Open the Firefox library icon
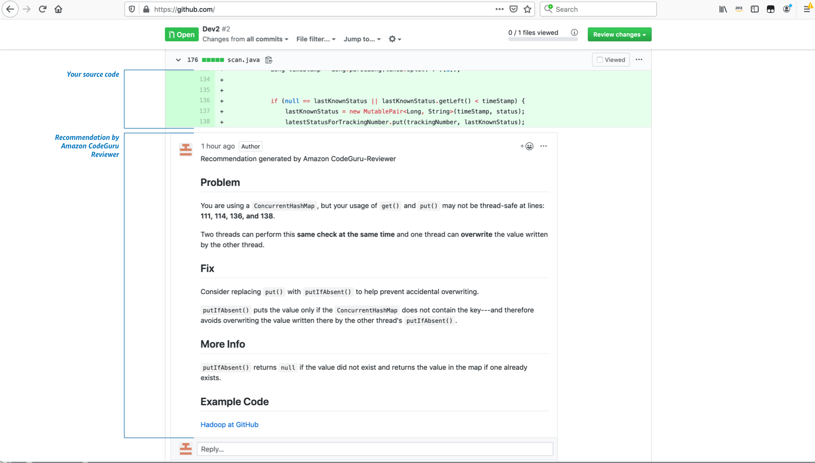 pyautogui.click(x=723, y=9)
